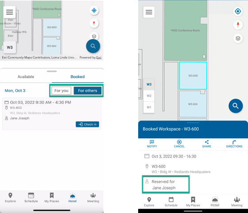Reset compass orientation on left map

pos(94,24)
